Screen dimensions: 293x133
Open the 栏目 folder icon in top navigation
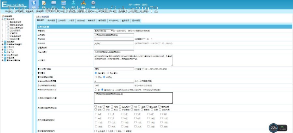[54, 3]
